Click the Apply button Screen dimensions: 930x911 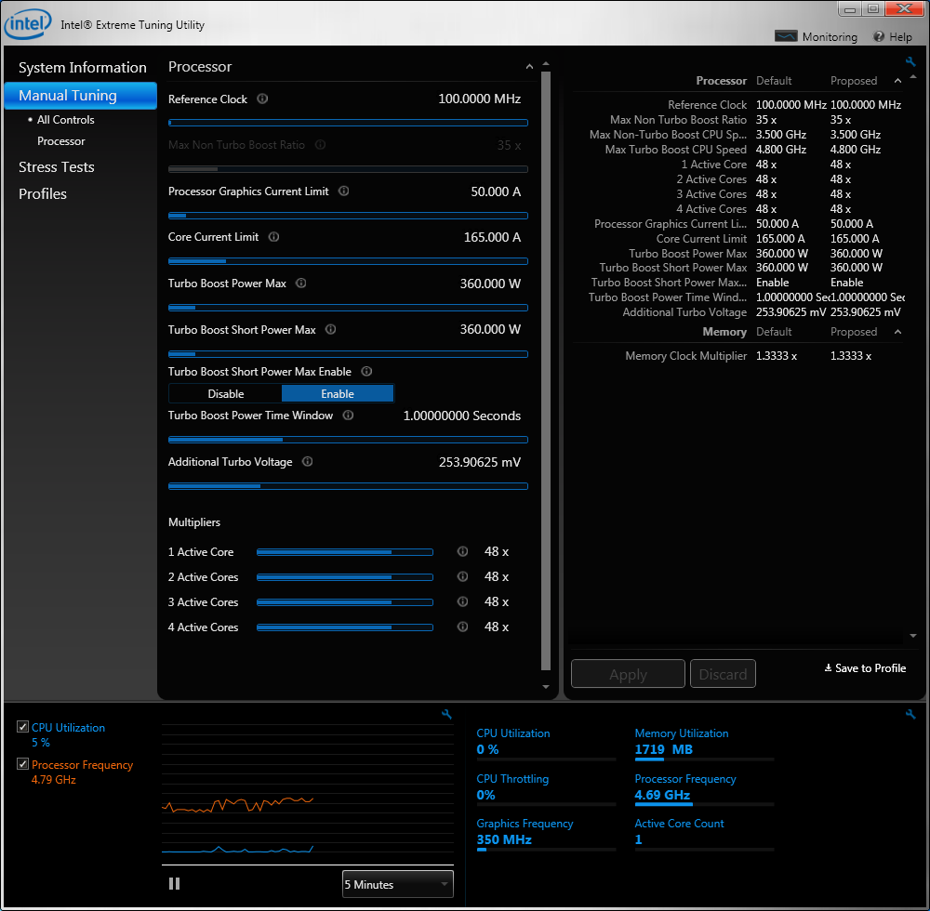[628, 674]
